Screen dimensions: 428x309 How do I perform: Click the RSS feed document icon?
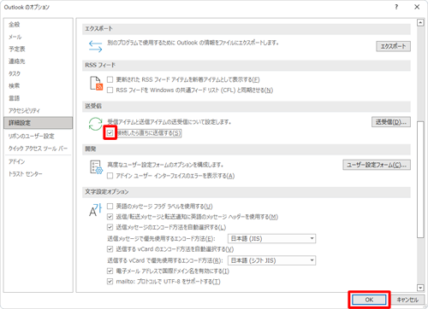(96, 84)
